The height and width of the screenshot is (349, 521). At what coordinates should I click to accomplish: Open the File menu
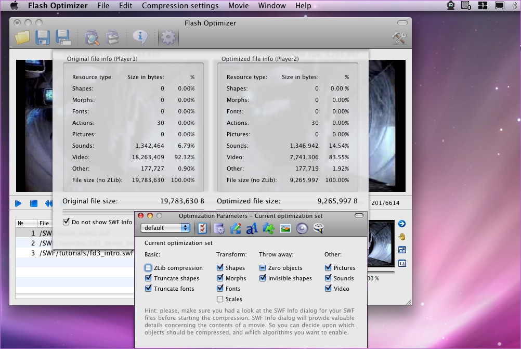click(103, 6)
